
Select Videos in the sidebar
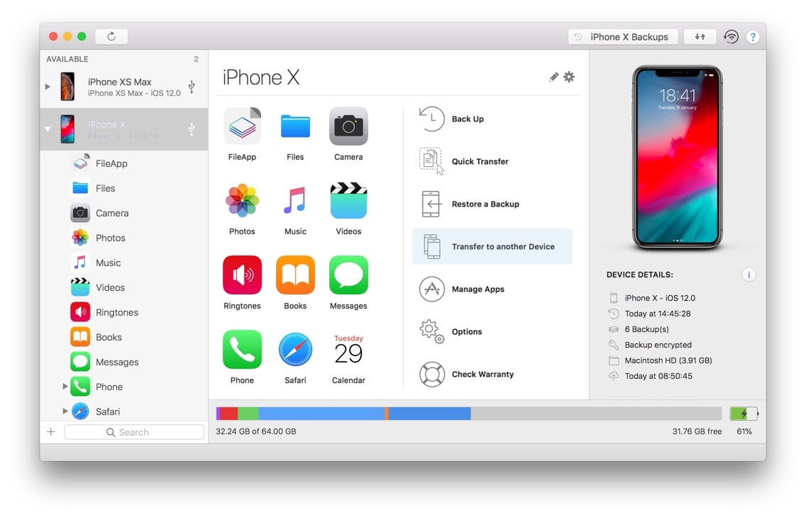coord(124,287)
